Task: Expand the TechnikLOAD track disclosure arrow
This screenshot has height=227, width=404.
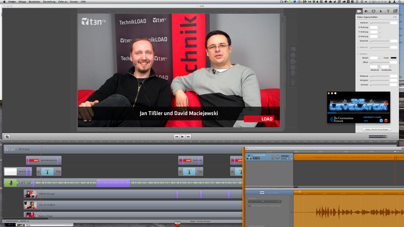Action: point(291,158)
